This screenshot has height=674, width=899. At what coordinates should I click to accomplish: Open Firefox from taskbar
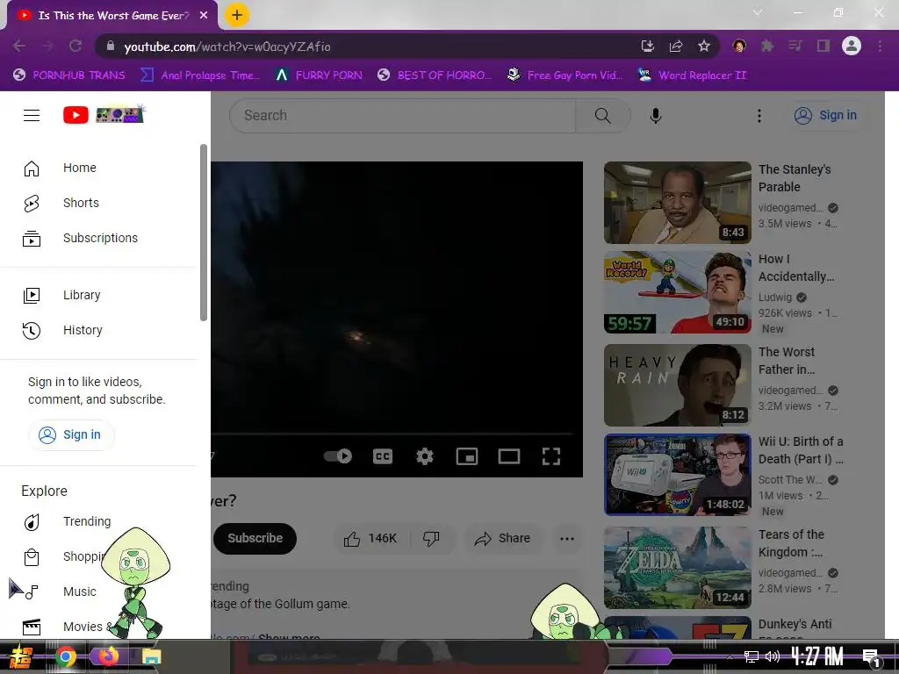pos(108,656)
